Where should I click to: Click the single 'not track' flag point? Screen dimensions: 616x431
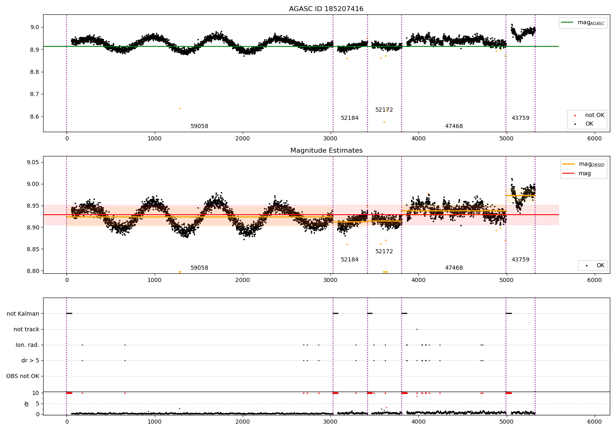click(x=417, y=329)
